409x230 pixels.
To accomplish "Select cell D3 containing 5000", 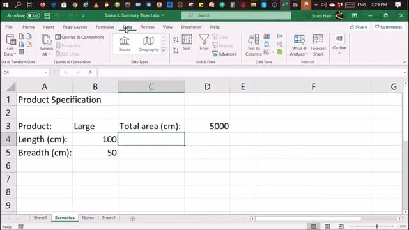I will click(x=207, y=126).
